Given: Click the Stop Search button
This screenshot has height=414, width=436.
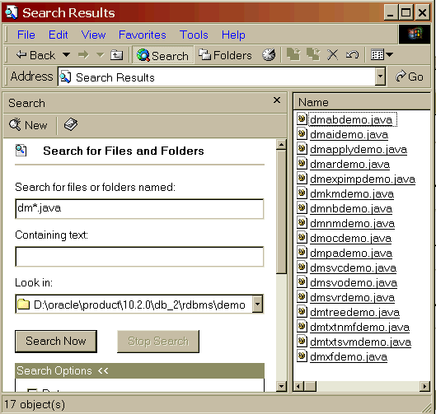Looking at the screenshot, I should (x=158, y=342).
